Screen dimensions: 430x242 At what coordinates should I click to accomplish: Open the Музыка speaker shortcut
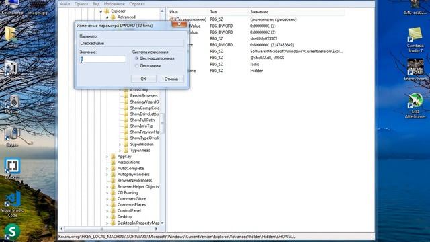tap(12, 102)
